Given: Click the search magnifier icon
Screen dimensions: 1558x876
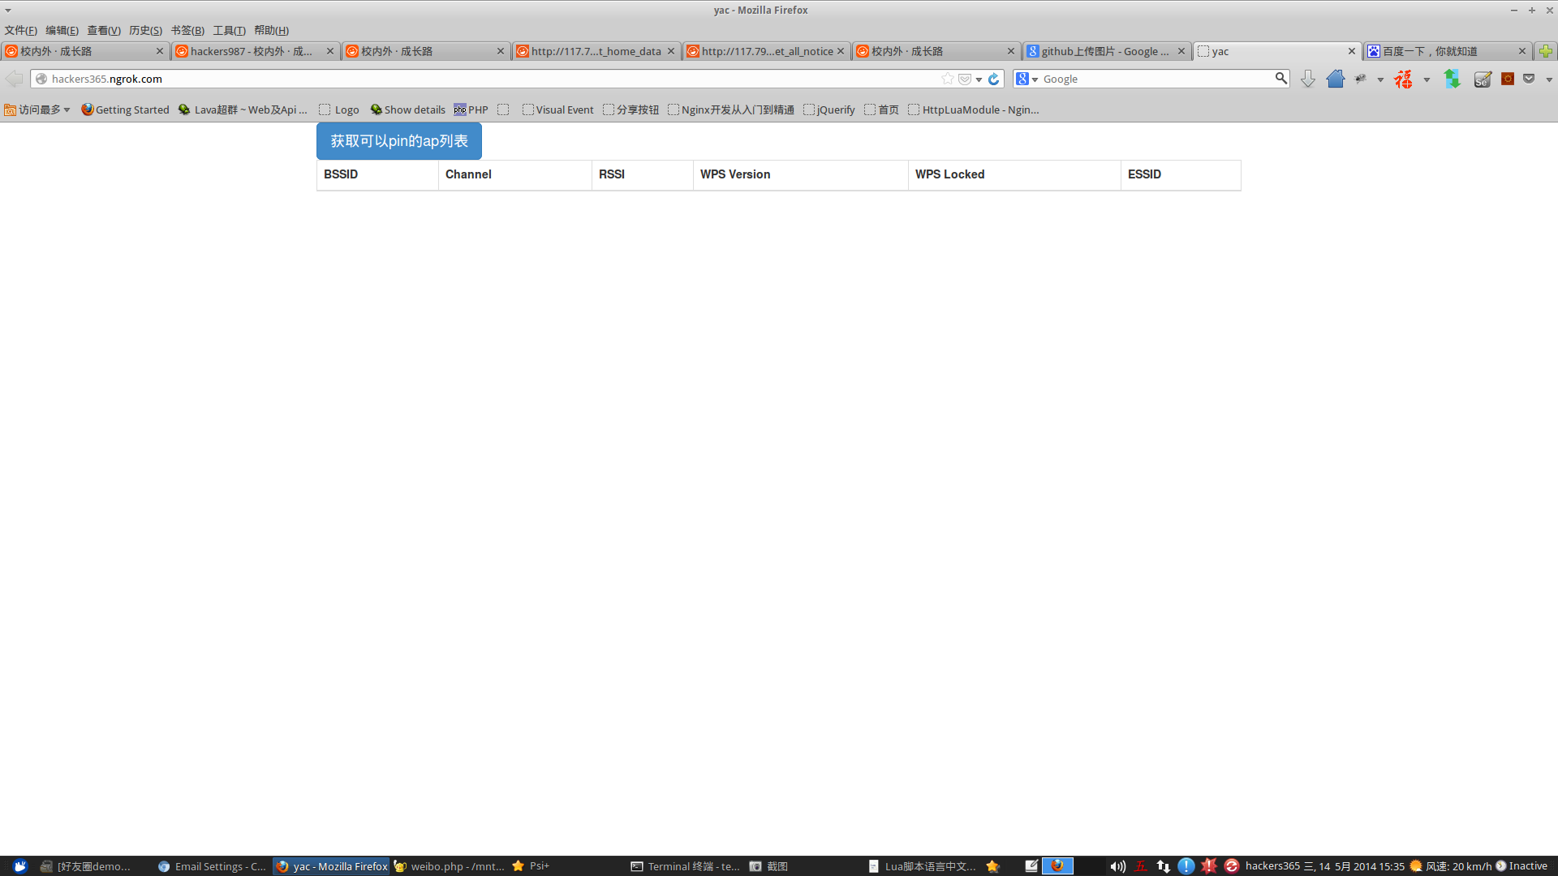Looking at the screenshot, I should [x=1280, y=78].
